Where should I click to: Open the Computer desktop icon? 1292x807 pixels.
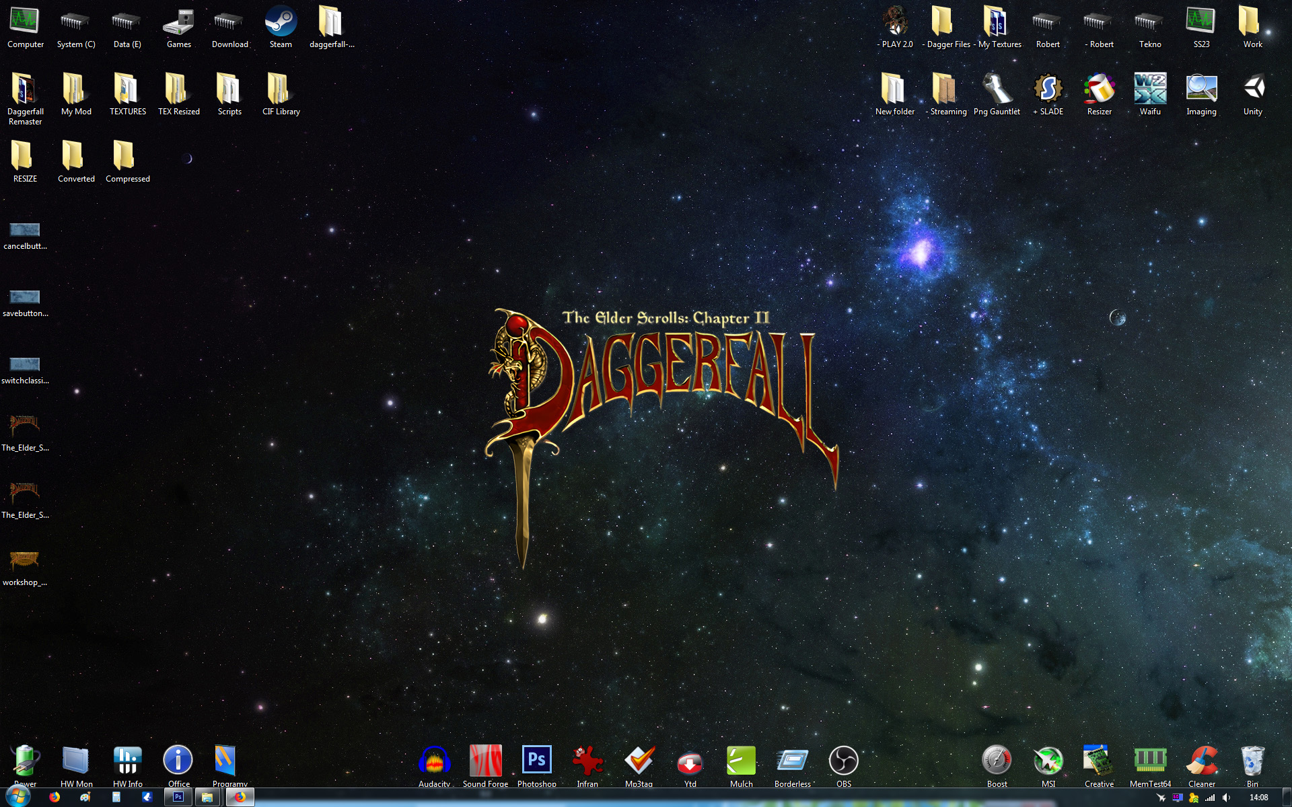pyautogui.click(x=25, y=28)
